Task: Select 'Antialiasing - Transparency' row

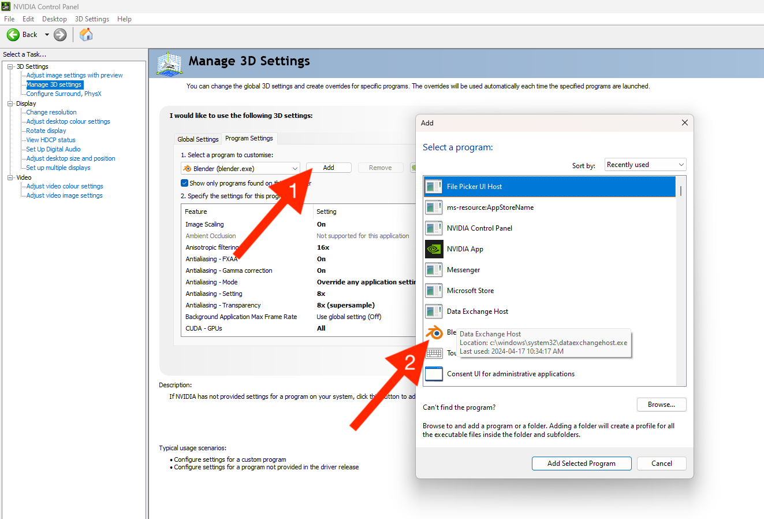Action: click(x=299, y=305)
